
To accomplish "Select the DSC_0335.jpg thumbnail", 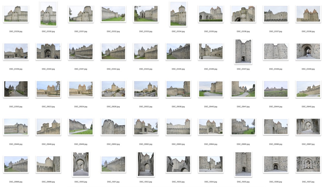I will point(211,14).
